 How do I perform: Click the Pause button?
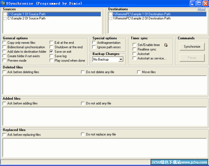point(192,58)
